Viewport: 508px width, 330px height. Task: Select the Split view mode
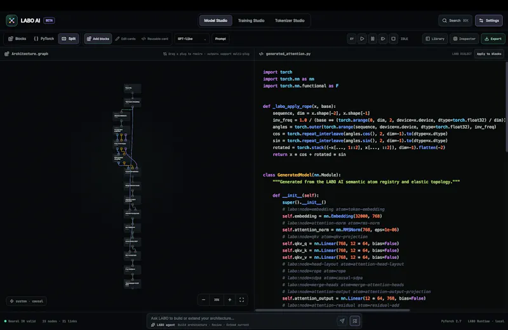69,39
